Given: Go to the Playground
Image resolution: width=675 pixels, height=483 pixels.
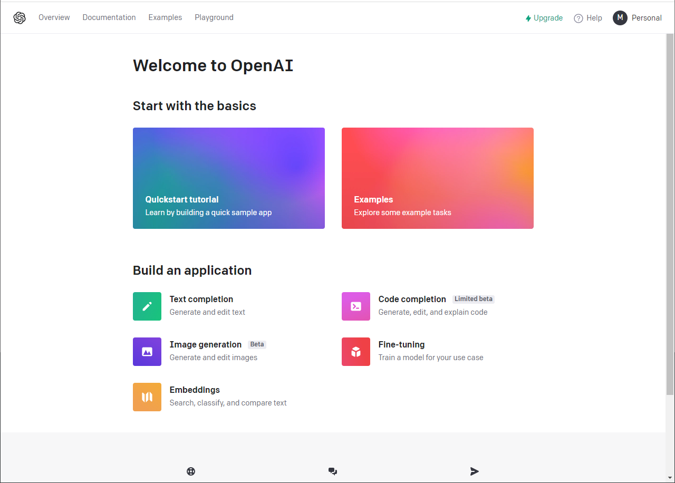Looking at the screenshot, I should pos(214,17).
